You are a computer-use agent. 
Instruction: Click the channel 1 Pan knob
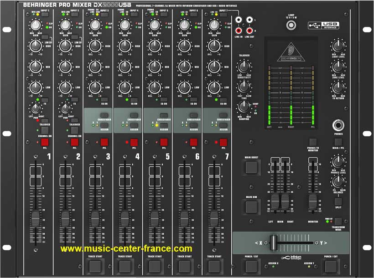[36, 108]
